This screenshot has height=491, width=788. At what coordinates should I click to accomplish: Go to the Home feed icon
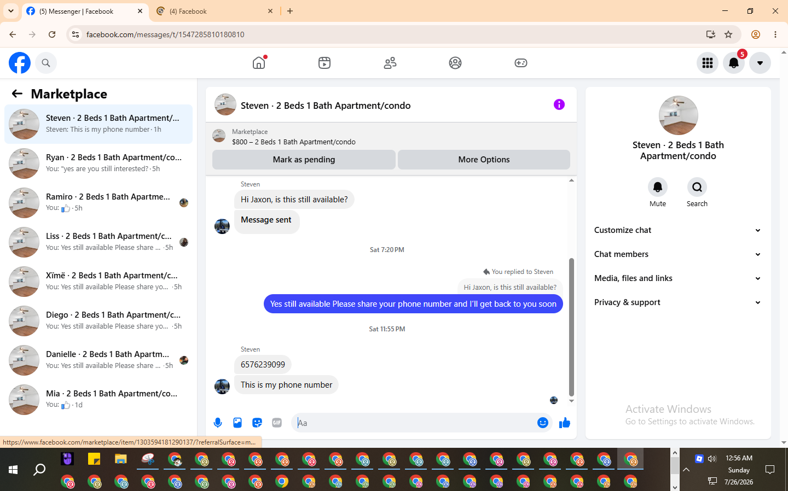pyautogui.click(x=259, y=63)
